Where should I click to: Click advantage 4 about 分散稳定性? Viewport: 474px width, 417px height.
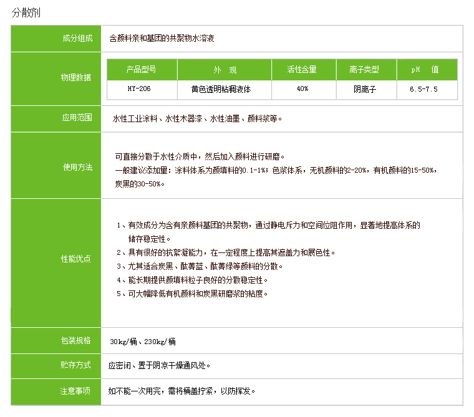point(192,280)
